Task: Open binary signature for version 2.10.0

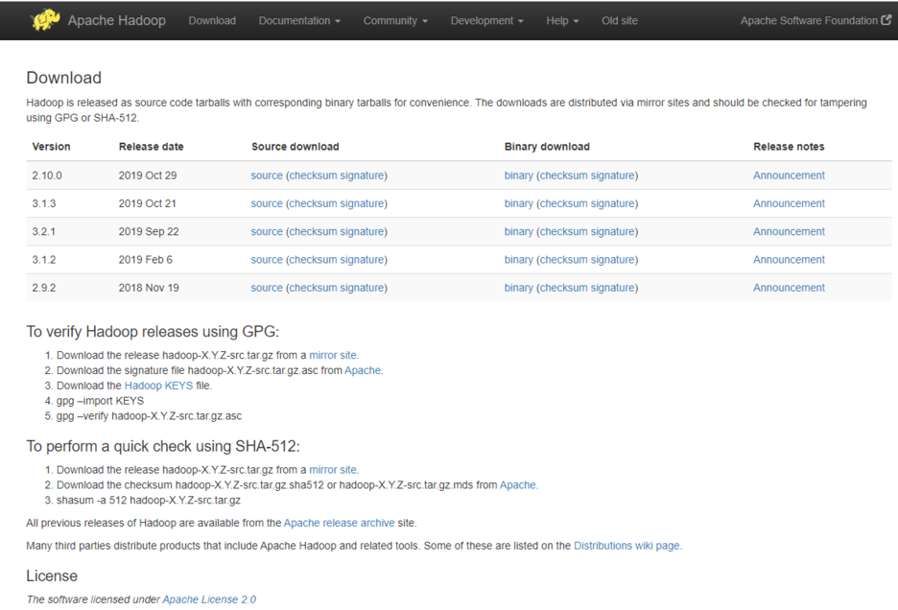Action: tap(613, 176)
